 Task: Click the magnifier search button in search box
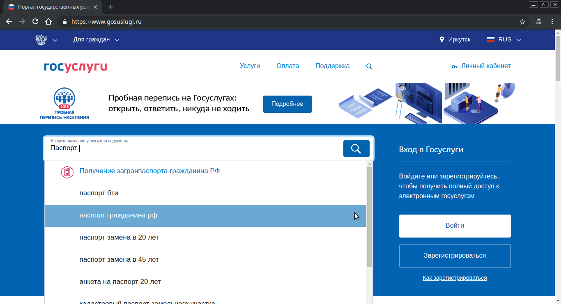(x=356, y=149)
